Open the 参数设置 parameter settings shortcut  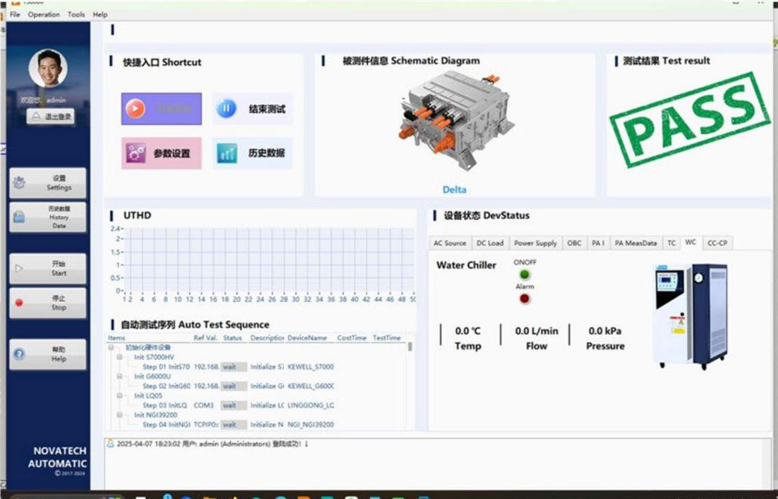[161, 153]
